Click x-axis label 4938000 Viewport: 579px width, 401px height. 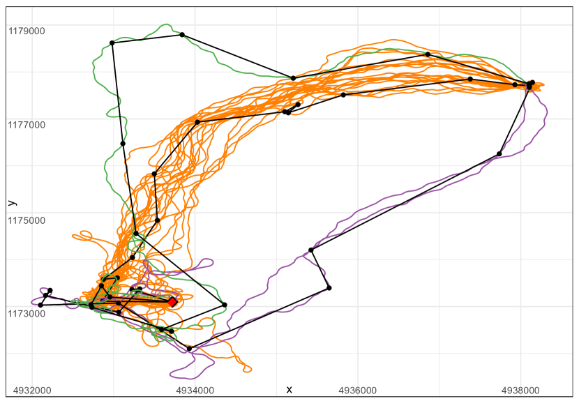tap(520, 391)
